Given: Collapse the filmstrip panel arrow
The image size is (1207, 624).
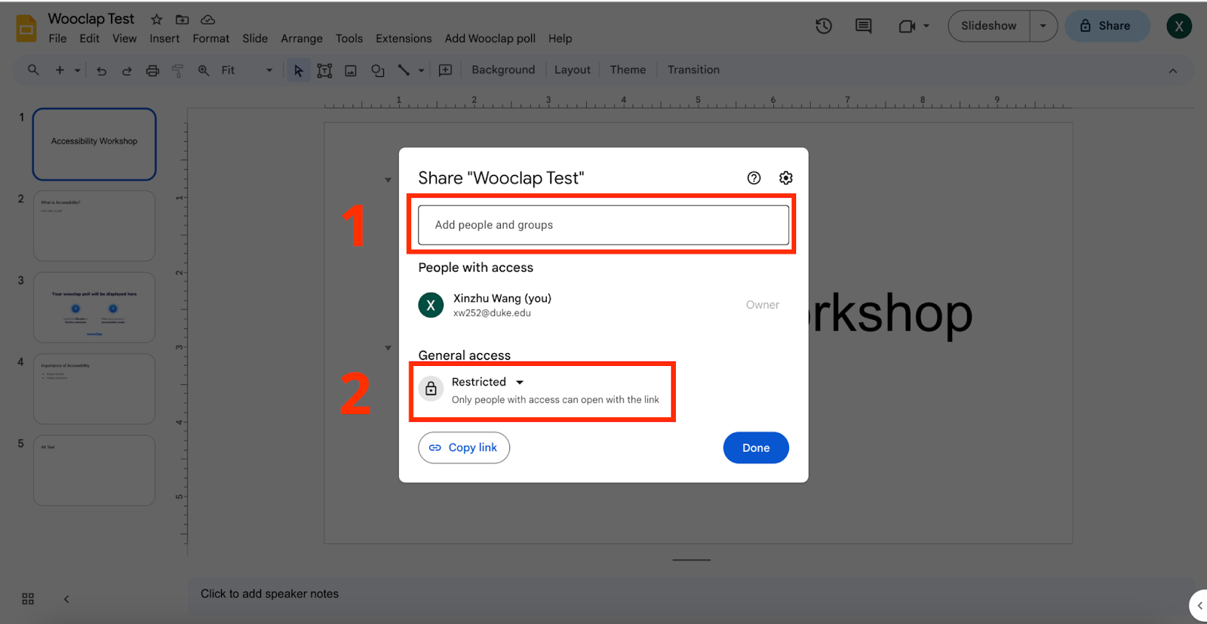Looking at the screenshot, I should (66, 598).
